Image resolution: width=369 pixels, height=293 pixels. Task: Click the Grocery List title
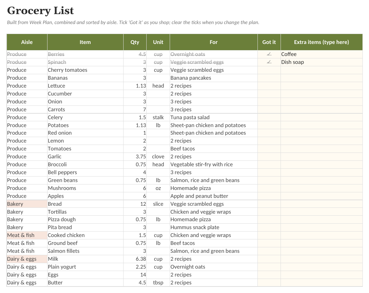[41, 11]
